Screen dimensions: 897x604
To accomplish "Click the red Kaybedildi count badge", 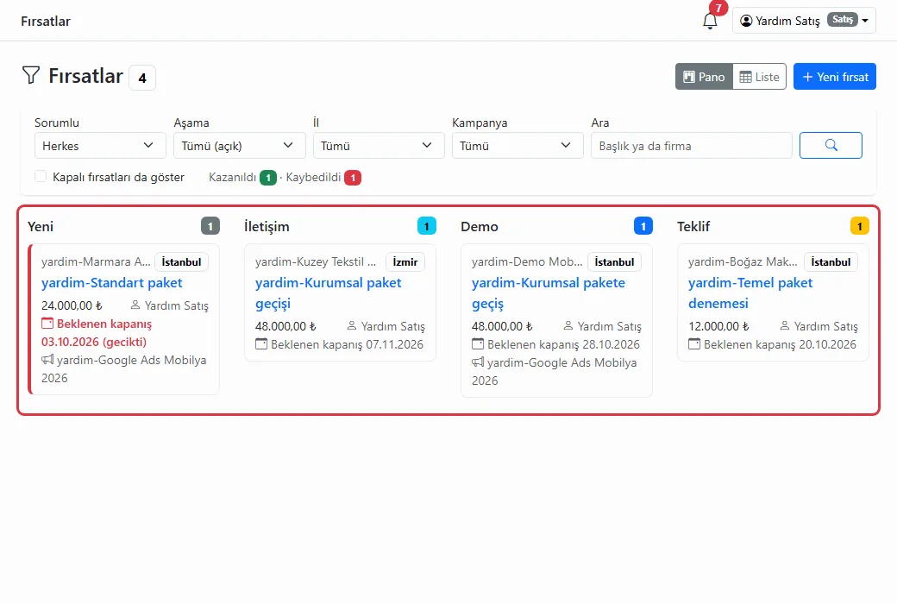I will [x=353, y=178].
